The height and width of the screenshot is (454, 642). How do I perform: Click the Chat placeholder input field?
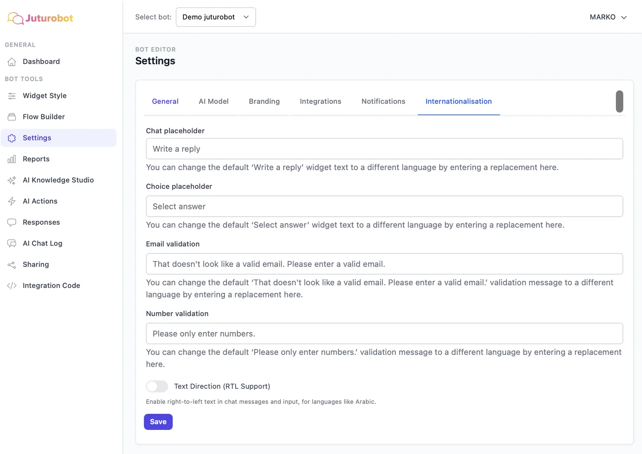coord(384,149)
